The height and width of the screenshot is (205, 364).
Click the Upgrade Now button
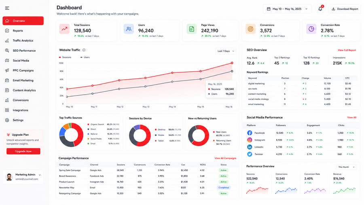tap(23, 151)
